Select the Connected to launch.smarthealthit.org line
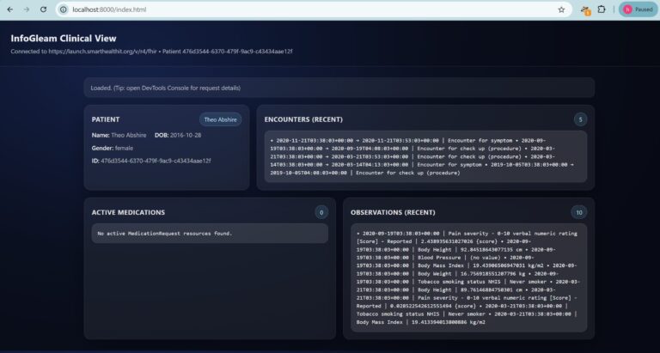 coord(151,52)
